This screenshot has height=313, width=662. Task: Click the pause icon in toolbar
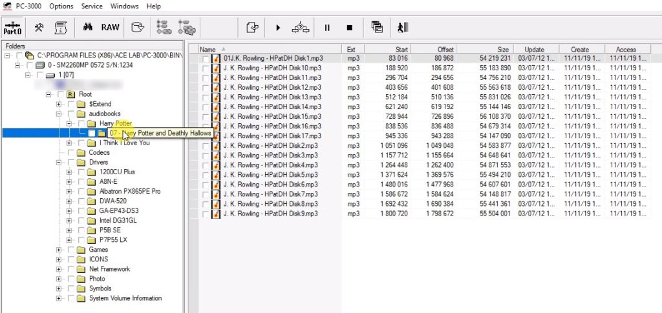(x=327, y=28)
